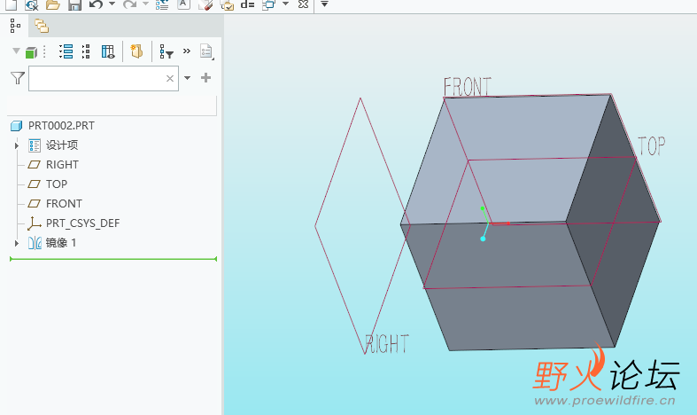Switch to the Folder Browser tab
The image size is (697, 415).
tap(42, 26)
